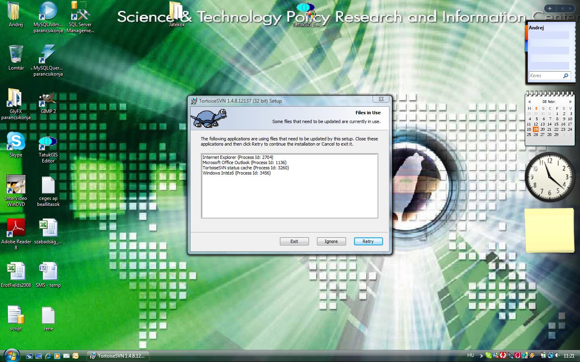Open SQL Server Management desktop shortcut
The height and width of the screenshot is (362, 580).
(x=80, y=17)
